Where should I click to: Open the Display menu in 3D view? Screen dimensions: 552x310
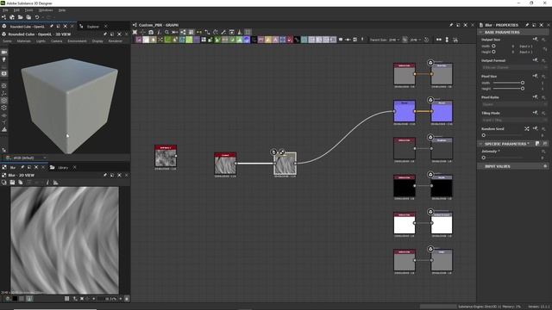pyautogui.click(x=97, y=41)
